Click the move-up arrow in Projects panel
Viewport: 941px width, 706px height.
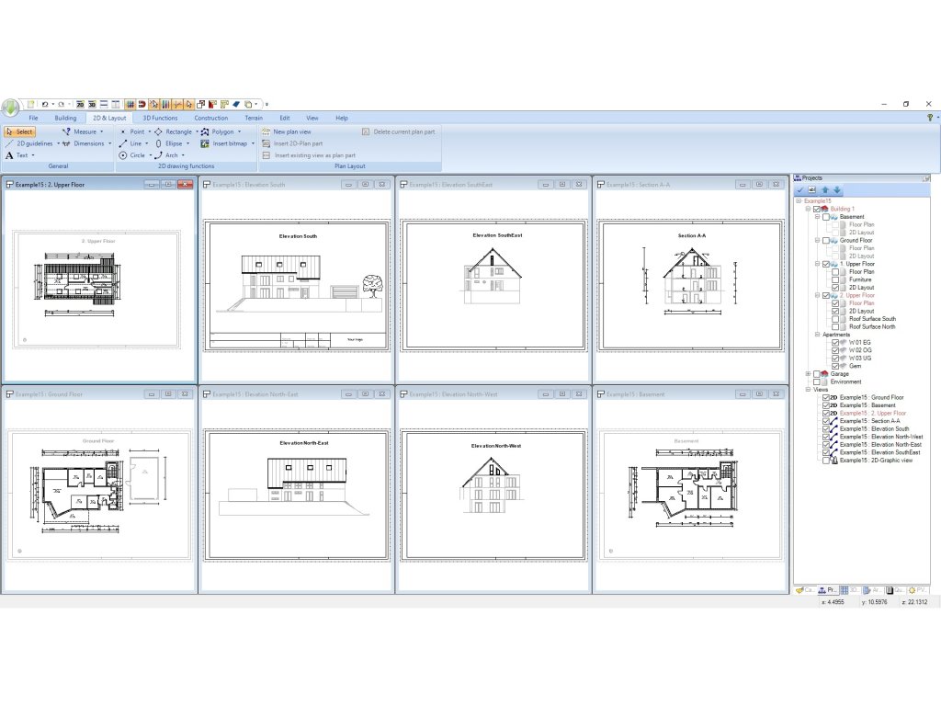coord(825,190)
